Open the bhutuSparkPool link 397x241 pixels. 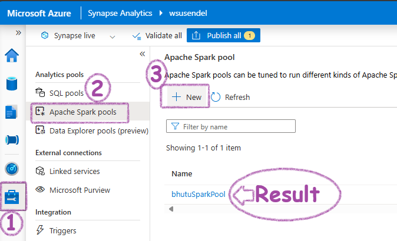[x=198, y=194]
